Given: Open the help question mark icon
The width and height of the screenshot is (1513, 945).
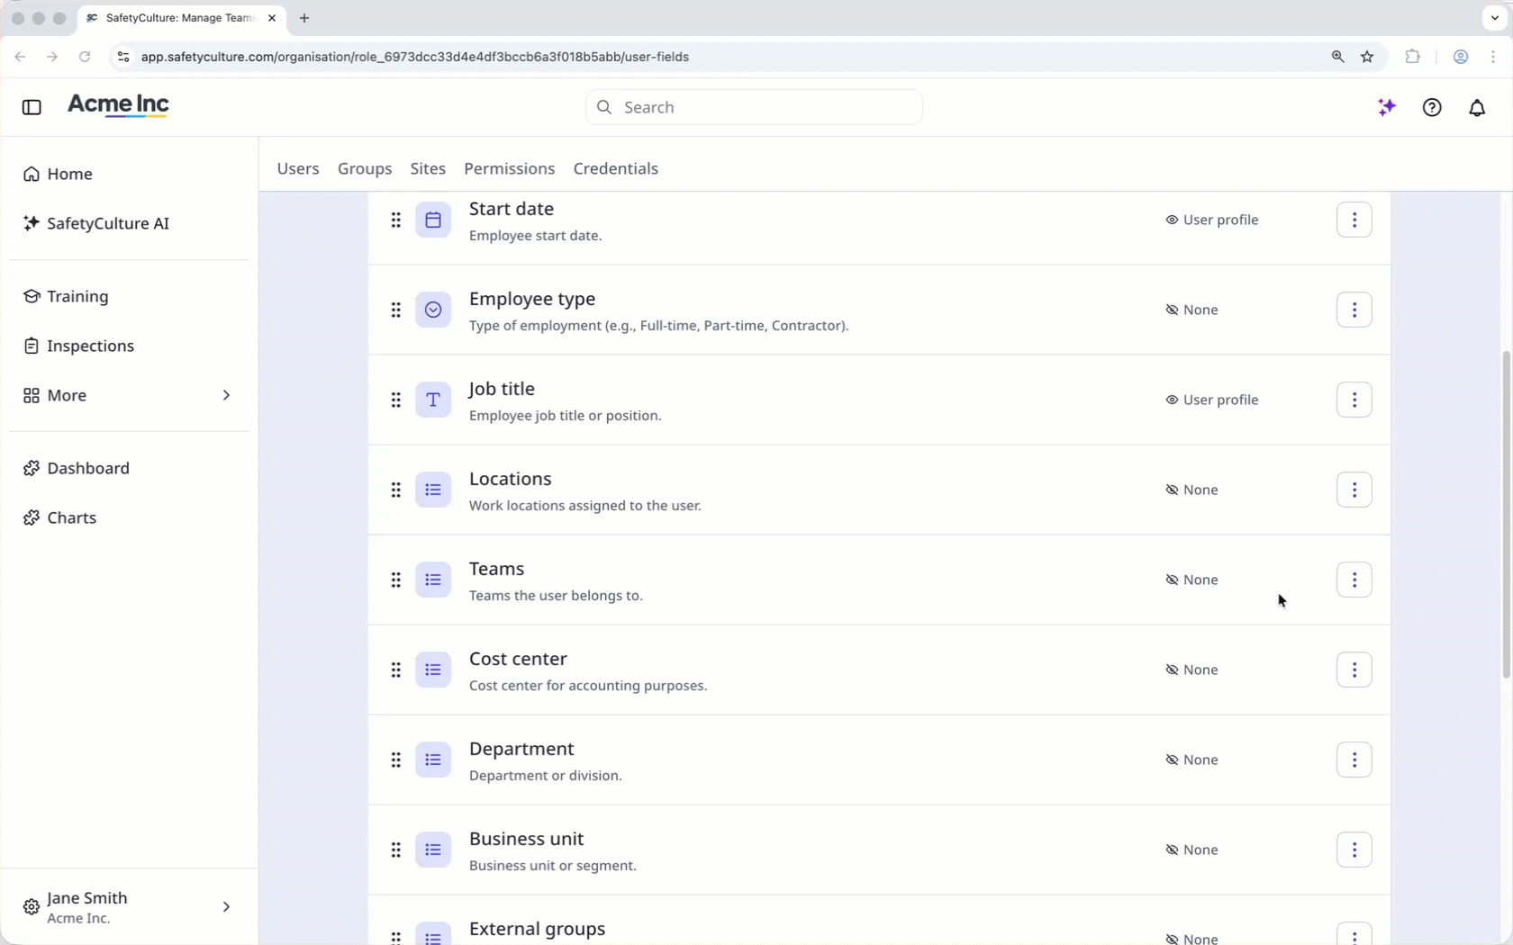Looking at the screenshot, I should 1432,107.
